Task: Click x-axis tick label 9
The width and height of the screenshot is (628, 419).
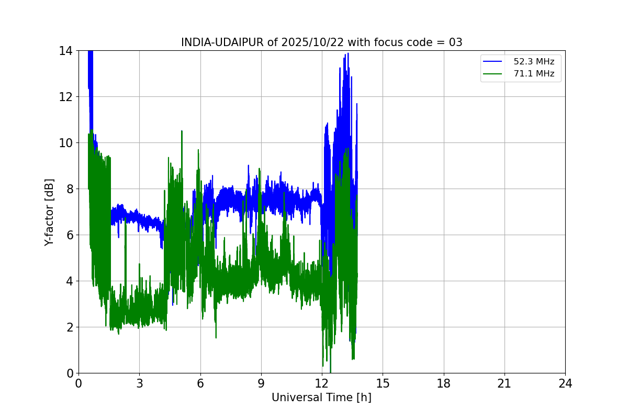Action: pos(261,383)
